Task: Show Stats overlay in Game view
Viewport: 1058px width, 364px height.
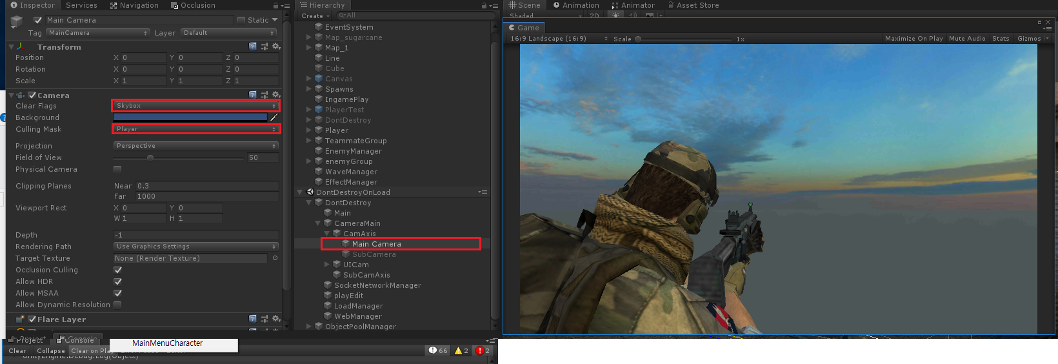Action: (x=1001, y=39)
